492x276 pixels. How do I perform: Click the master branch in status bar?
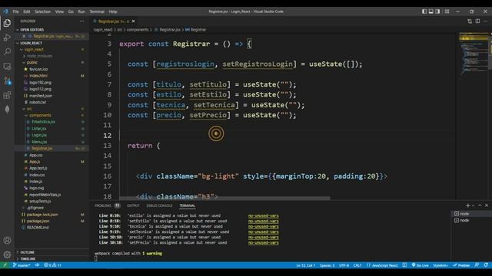pos(22,265)
